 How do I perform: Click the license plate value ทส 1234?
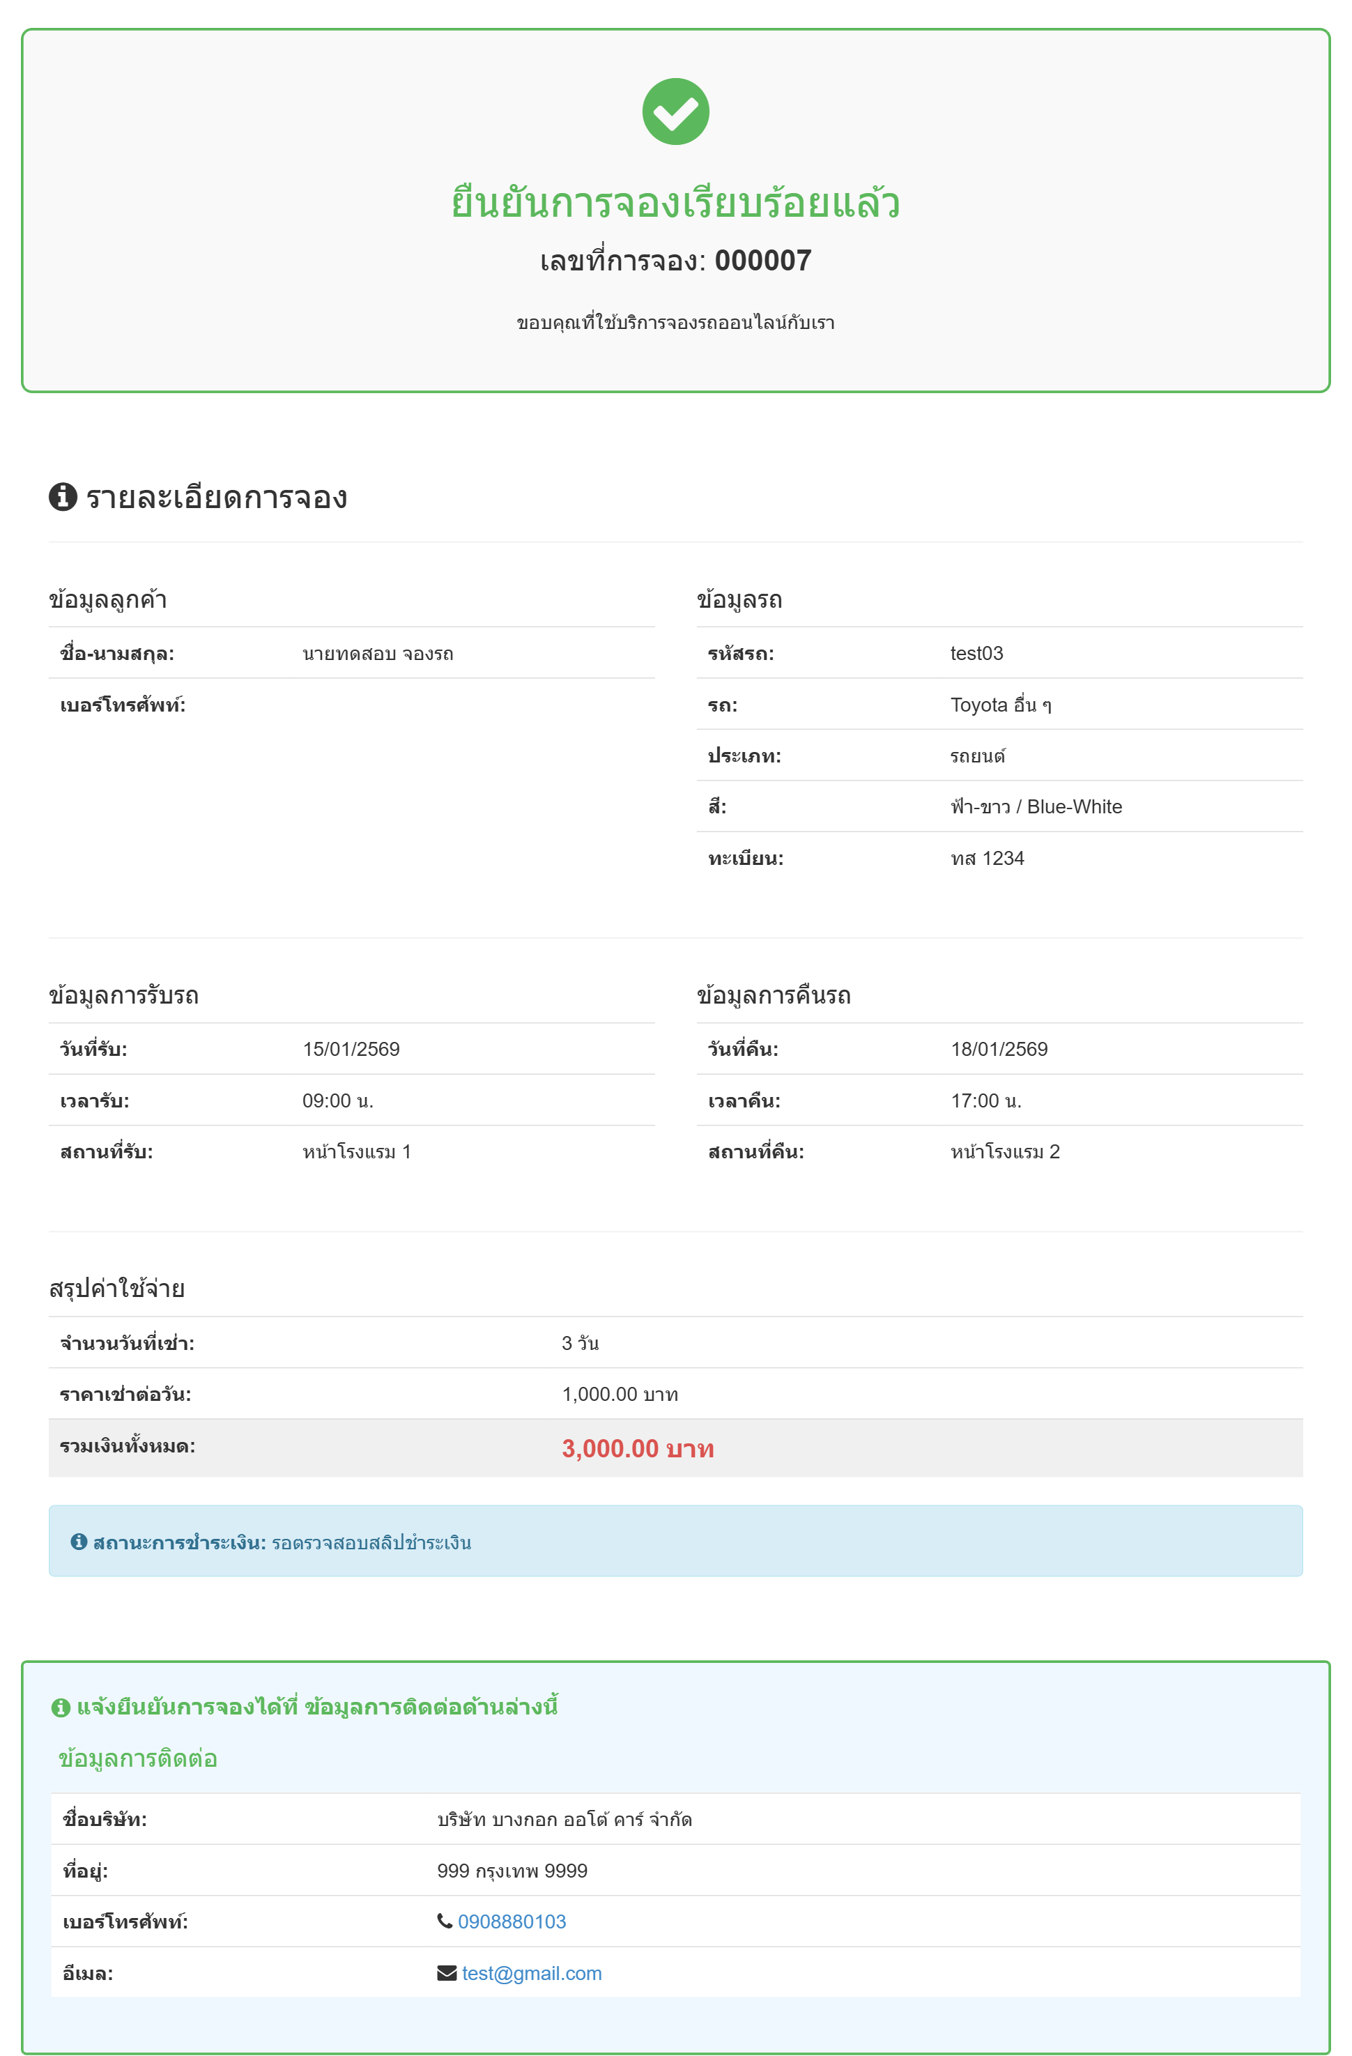pyautogui.click(x=987, y=858)
